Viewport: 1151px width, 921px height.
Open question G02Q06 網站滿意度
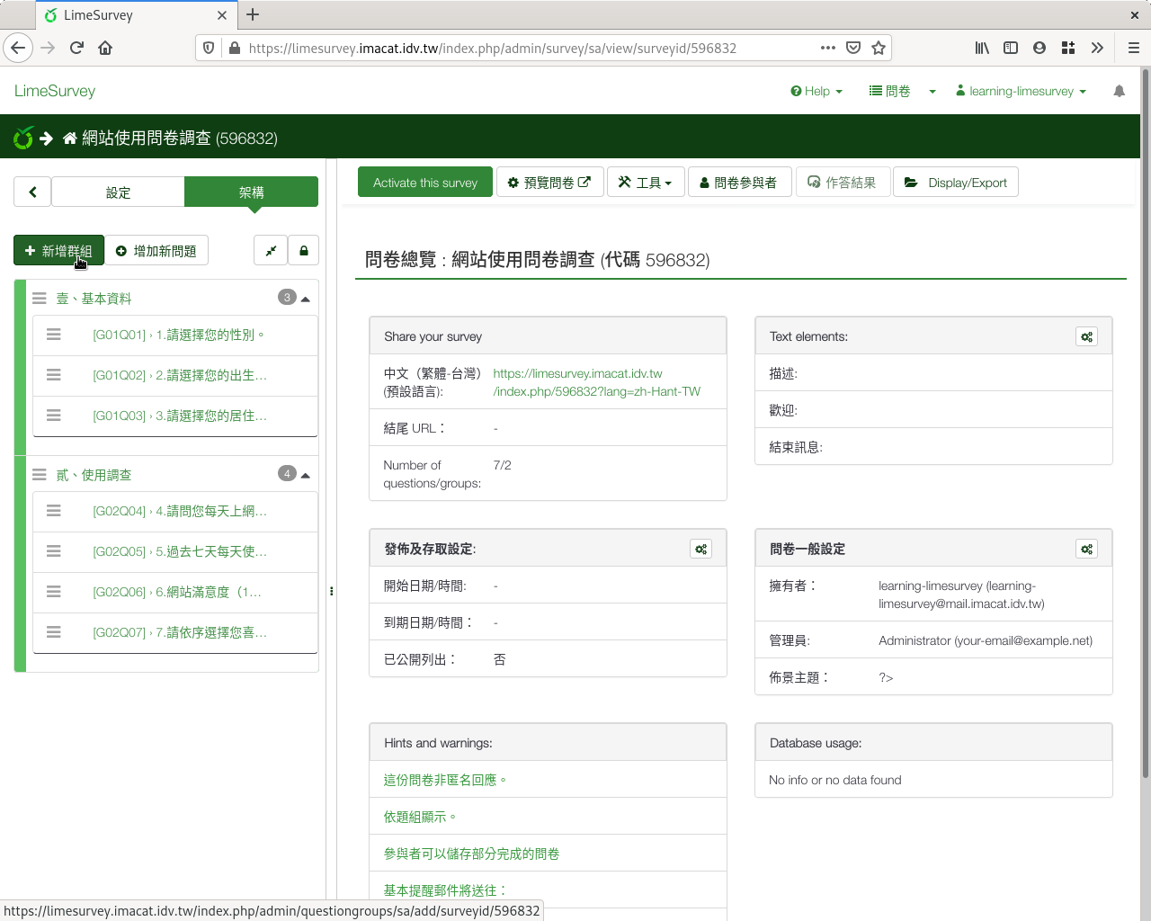point(177,592)
